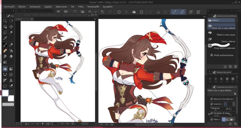Screen dimensions: 241x128
Task: Click the white main color swatch
Action: pyautogui.click(x=5, y=93)
